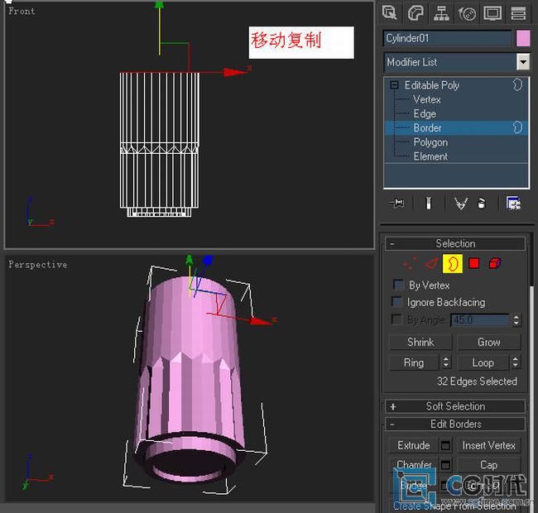The image size is (538, 513).
Task: Select Polygon sub-object in the stack
Action: pyautogui.click(x=430, y=142)
